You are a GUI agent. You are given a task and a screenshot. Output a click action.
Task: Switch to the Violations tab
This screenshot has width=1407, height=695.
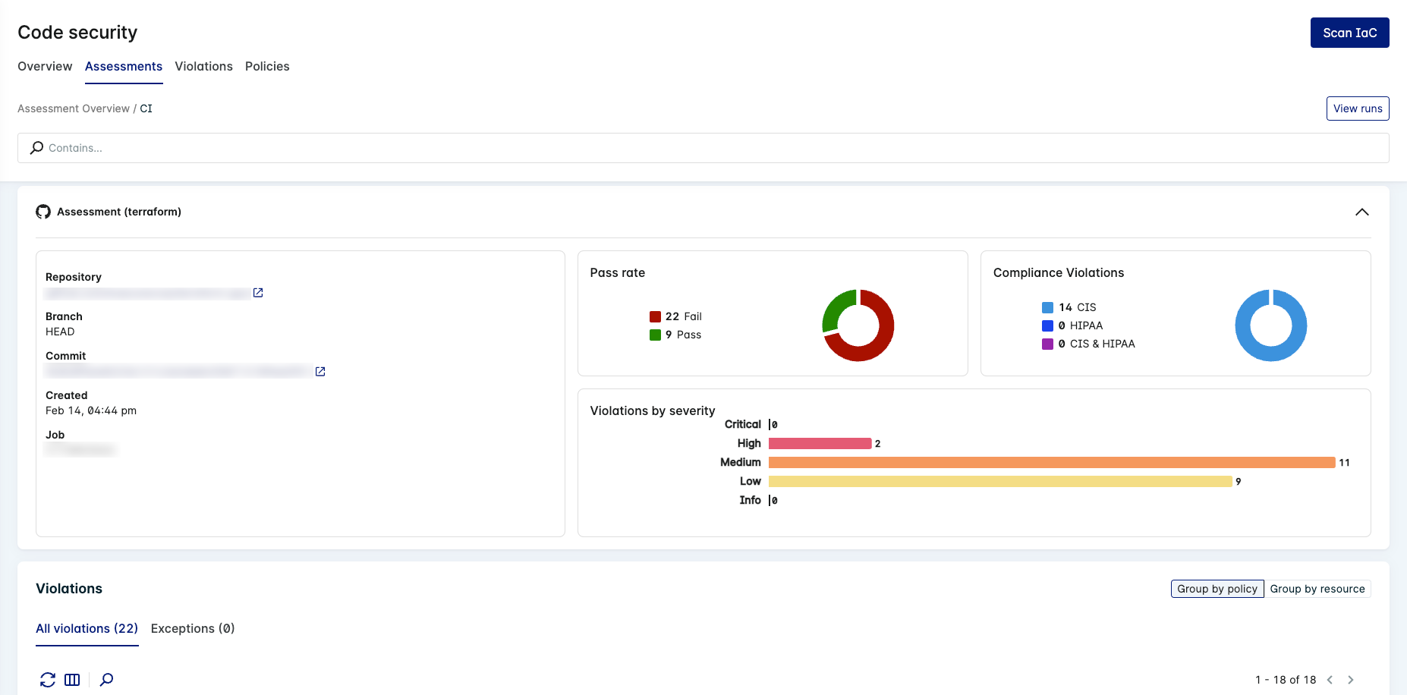[x=203, y=67]
